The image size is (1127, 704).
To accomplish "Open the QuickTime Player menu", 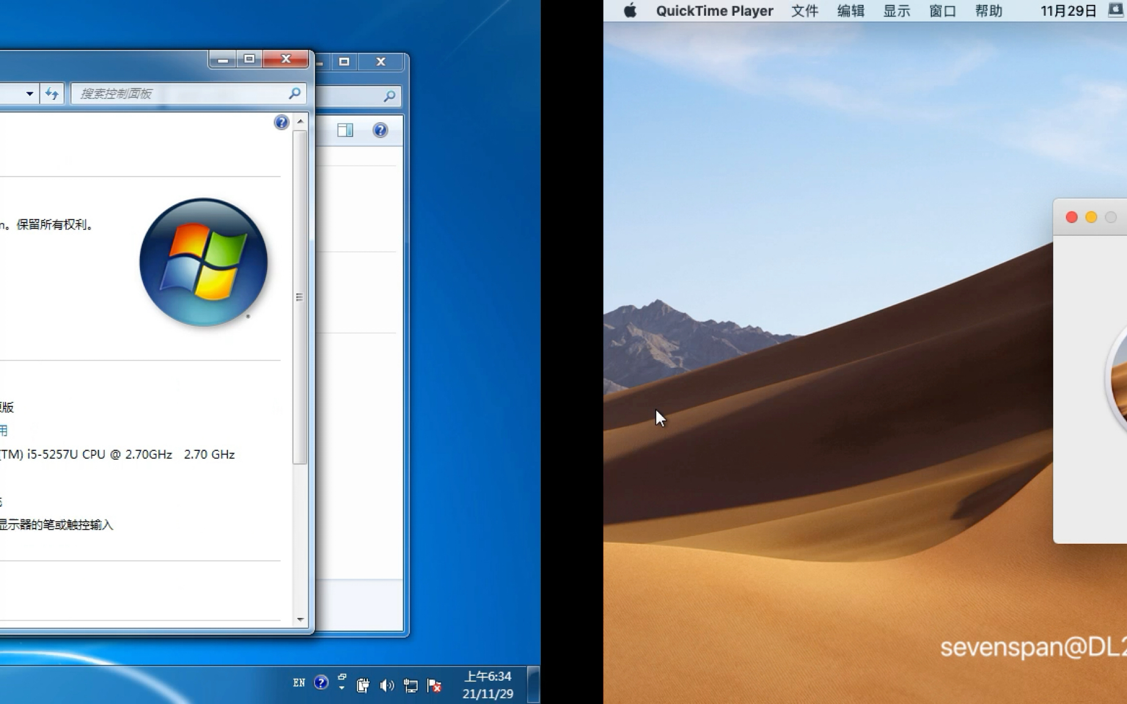I will click(x=714, y=10).
